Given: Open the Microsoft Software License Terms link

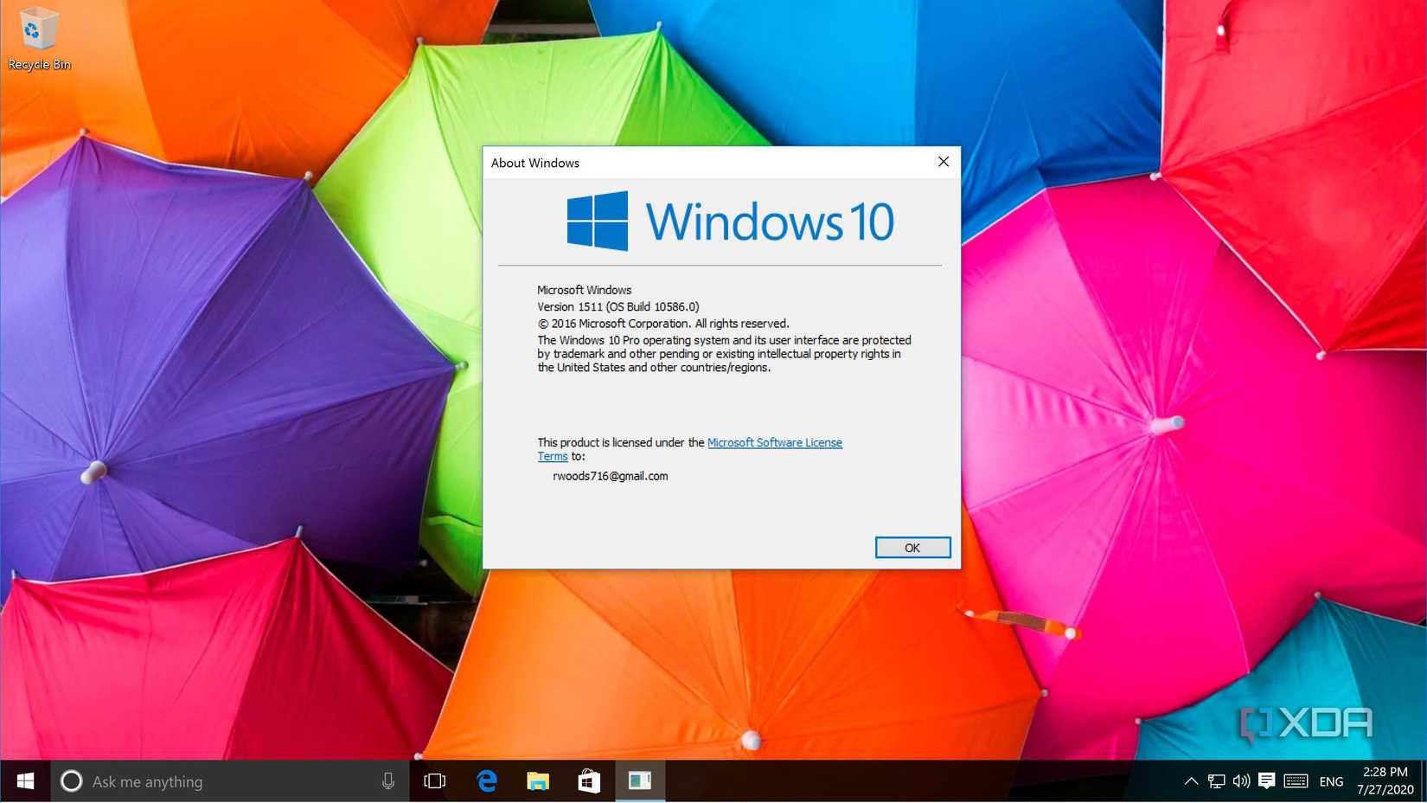Looking at the screenshot, I should (774, 442).
